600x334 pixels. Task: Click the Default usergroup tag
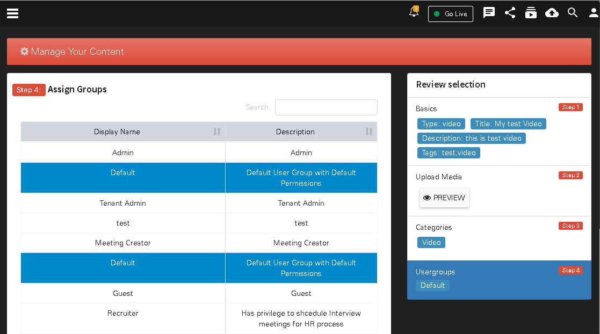coord(432,286)
